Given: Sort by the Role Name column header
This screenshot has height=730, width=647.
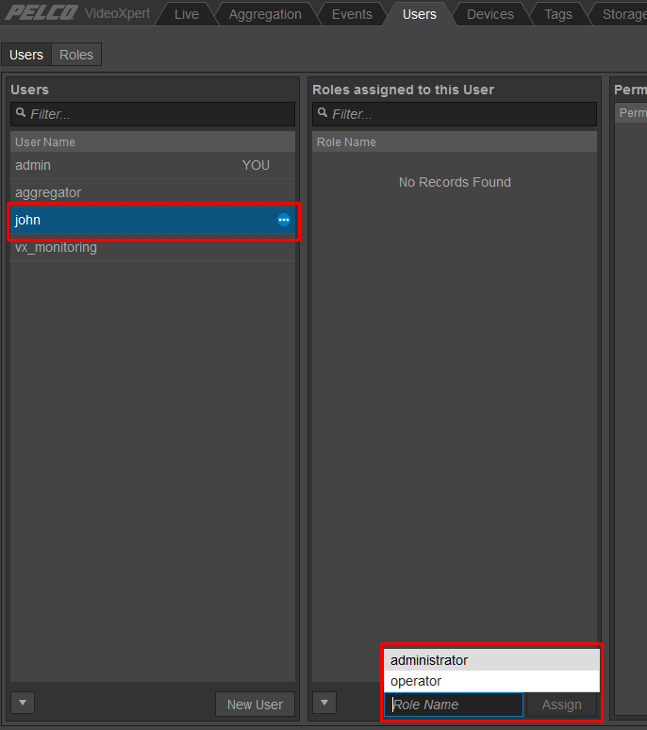Looking at the screenshot, I should [x=455, y=141].
